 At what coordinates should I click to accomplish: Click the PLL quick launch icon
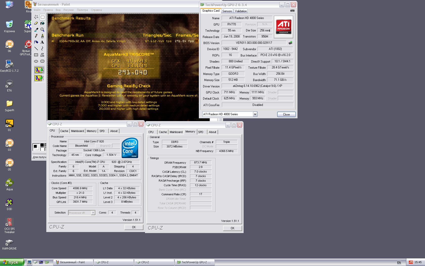click(41, 262)
